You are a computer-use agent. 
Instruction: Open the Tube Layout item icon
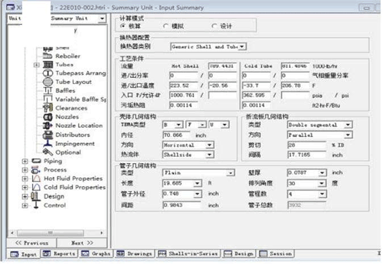point(47,82)
